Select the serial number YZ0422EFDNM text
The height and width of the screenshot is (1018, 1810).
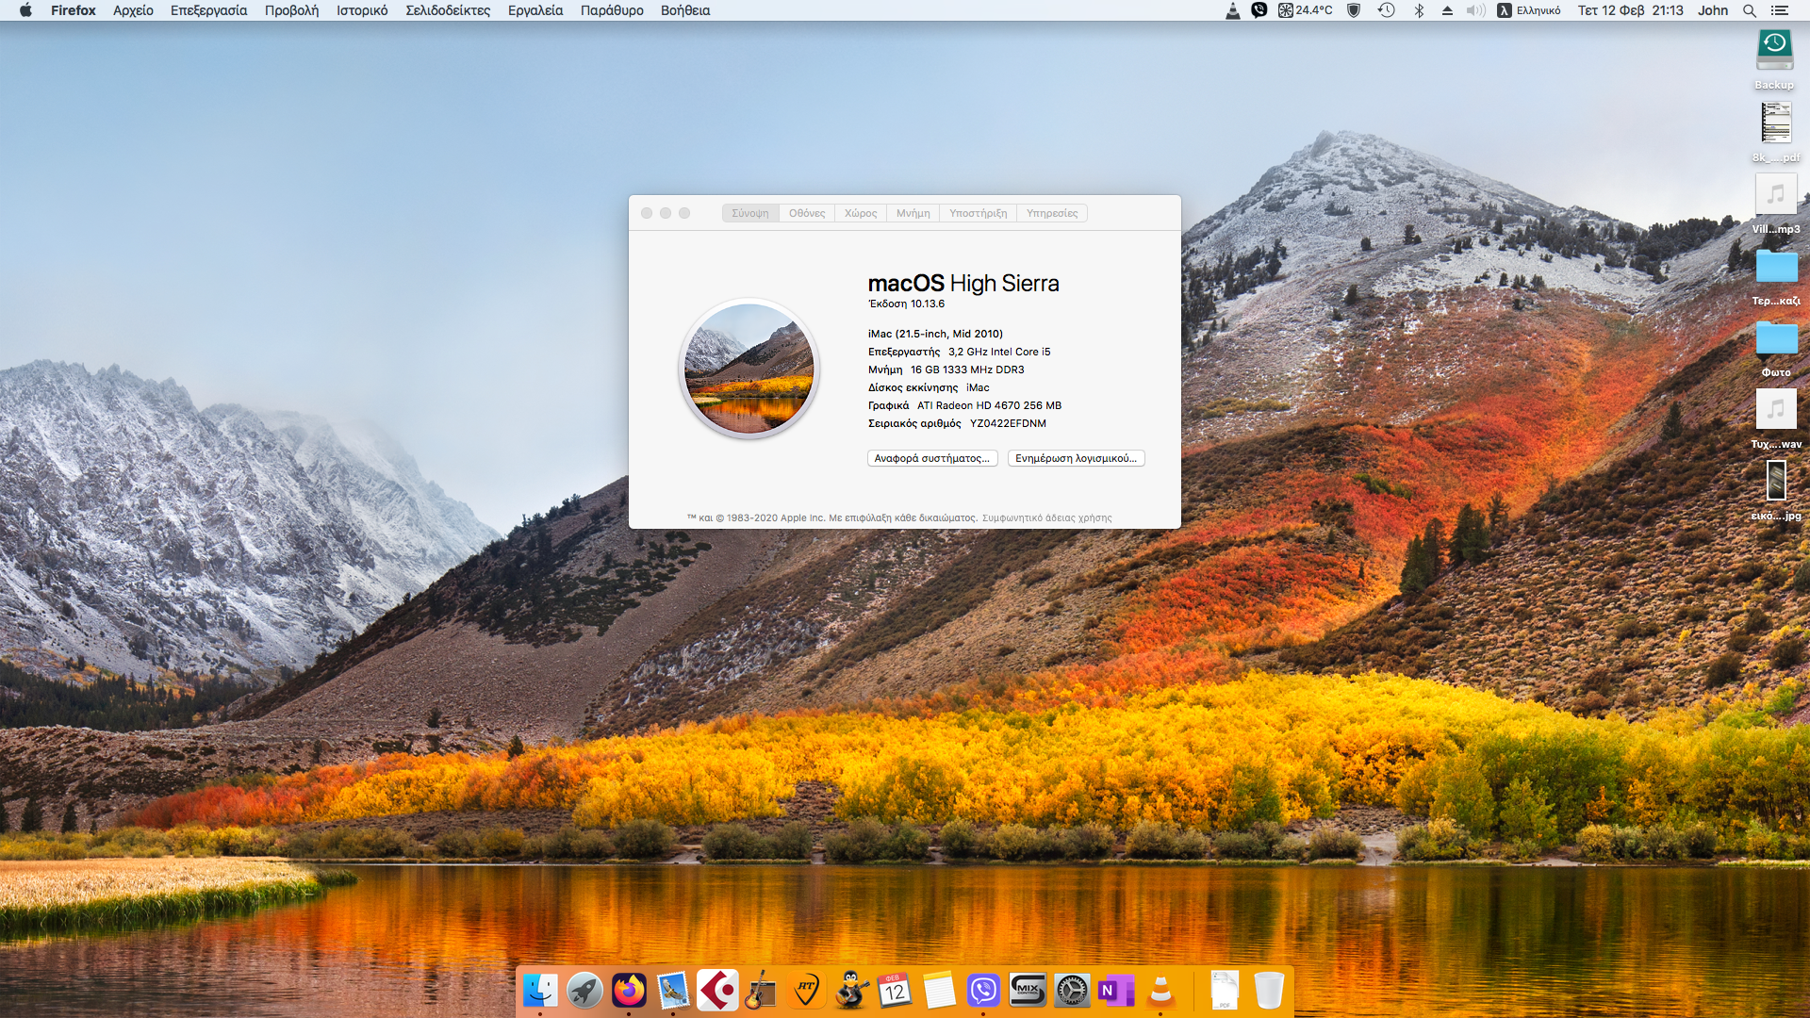1008,424
